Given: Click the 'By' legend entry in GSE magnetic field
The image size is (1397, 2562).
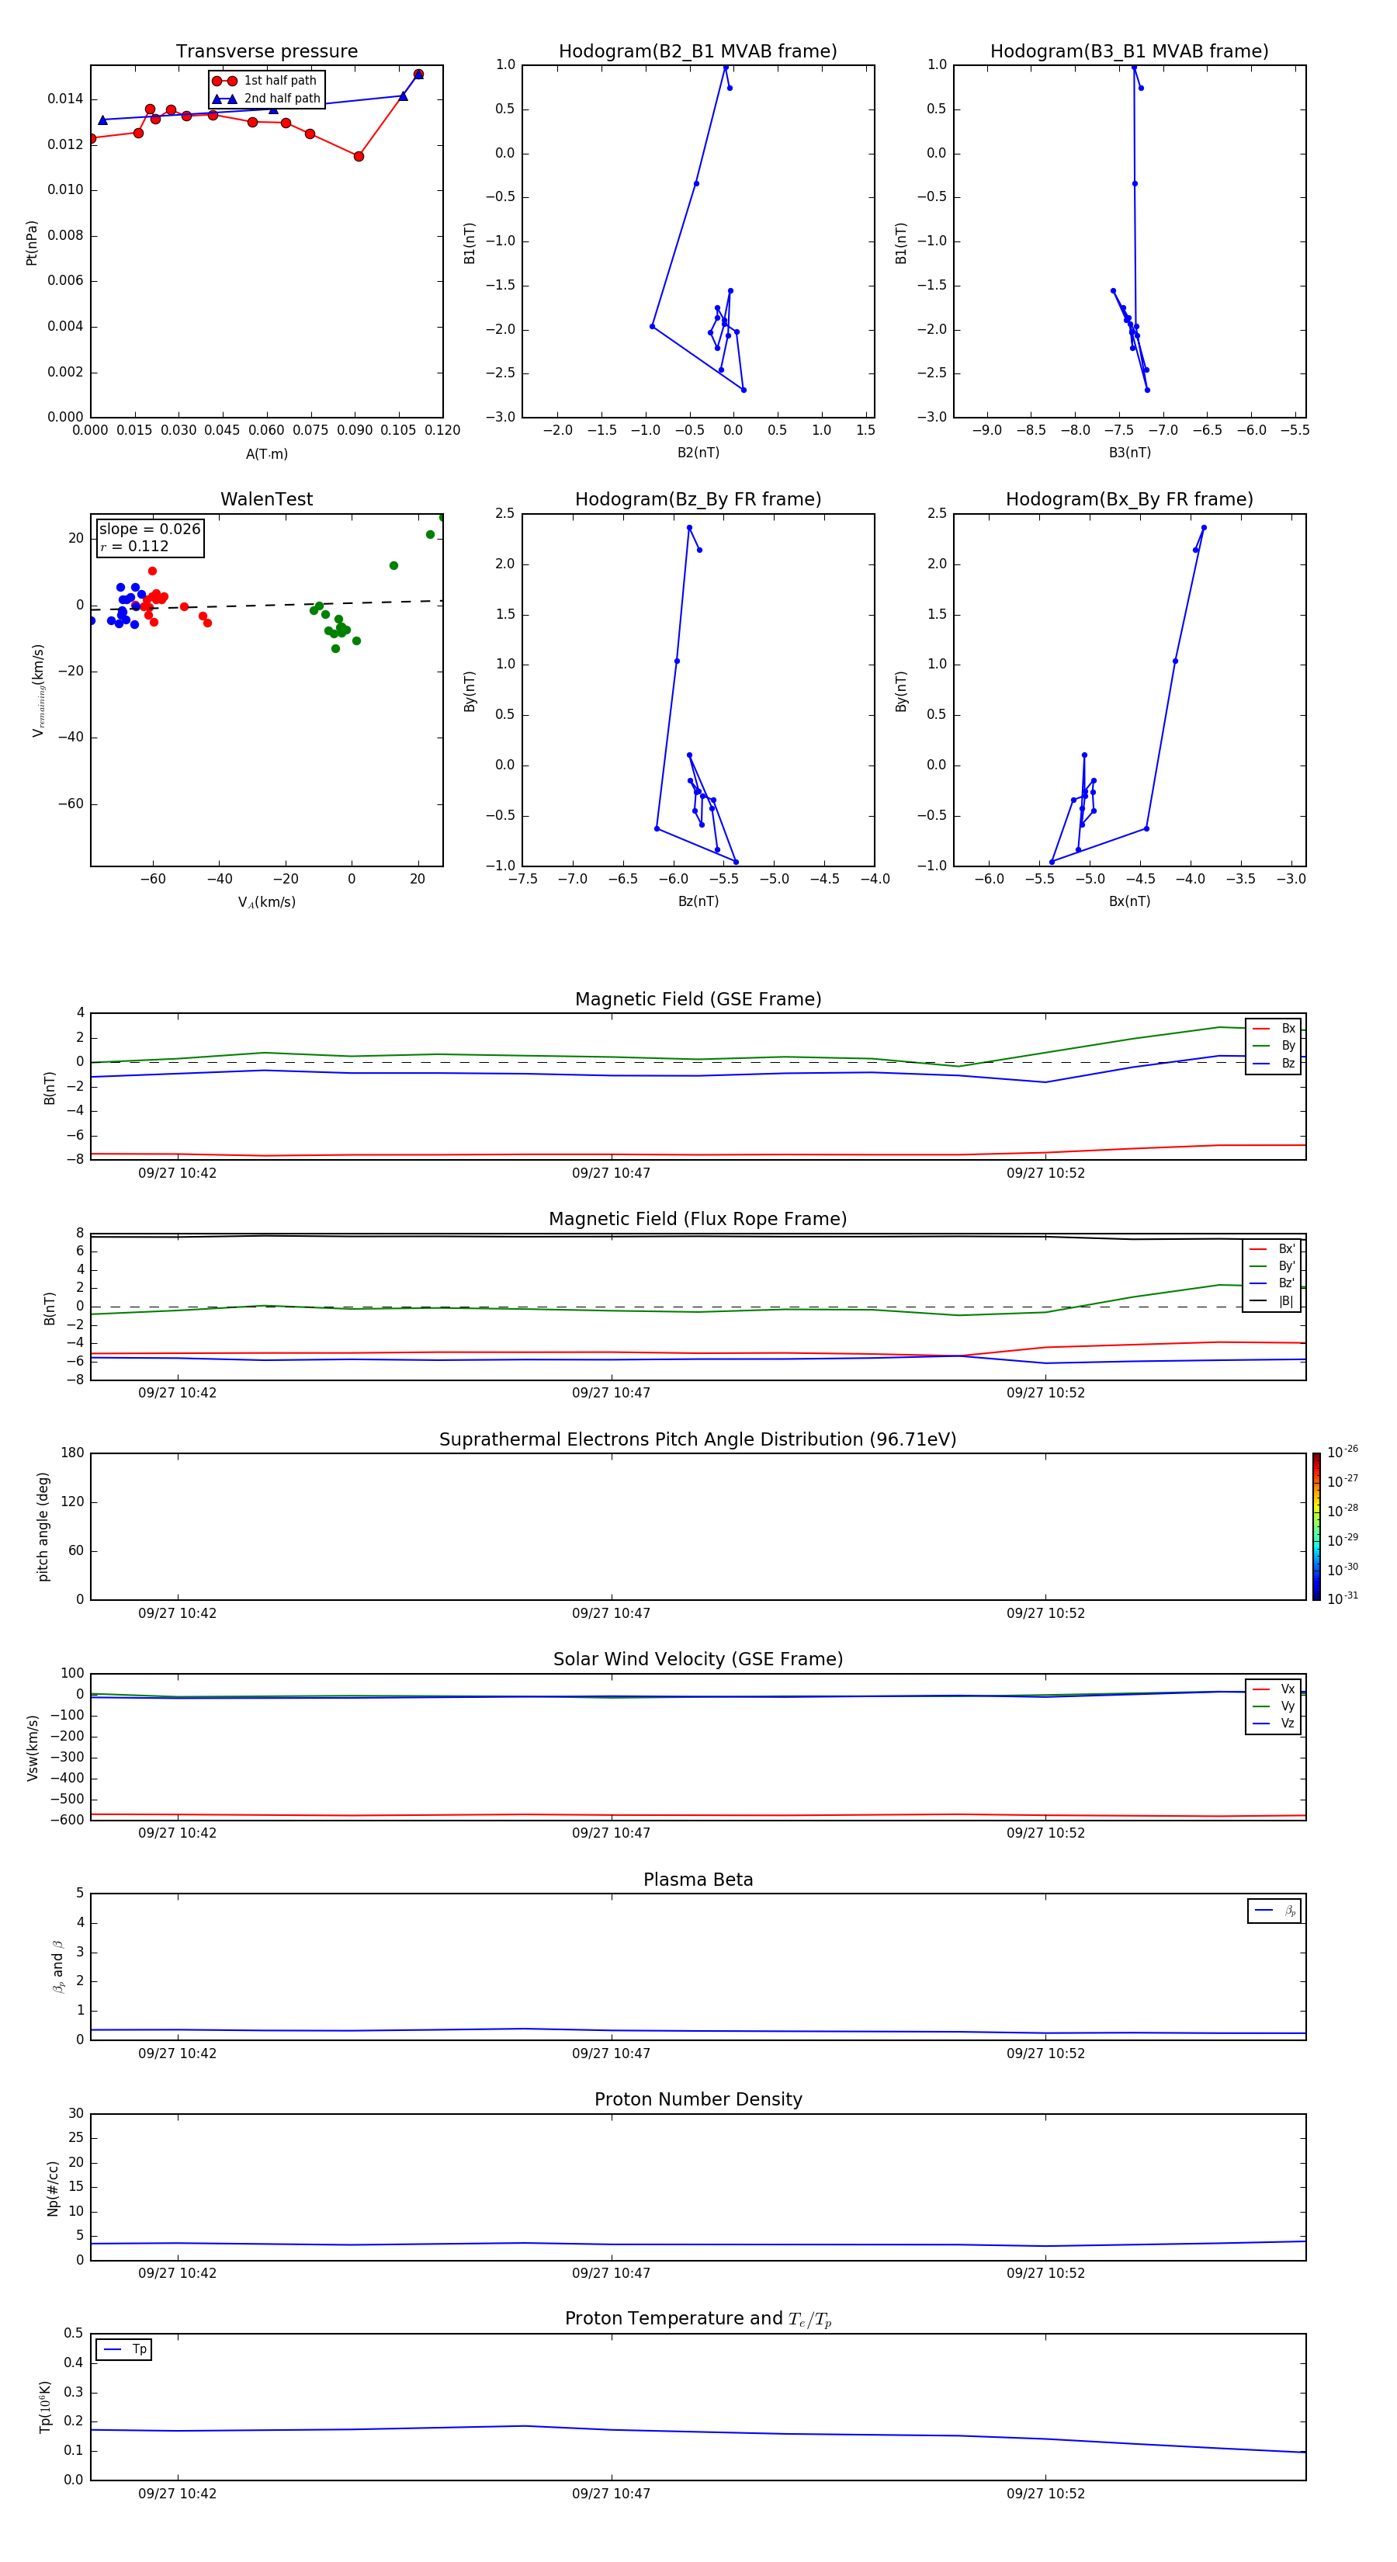Looking at the screenshot, I should click(x=1274, y=1045).
